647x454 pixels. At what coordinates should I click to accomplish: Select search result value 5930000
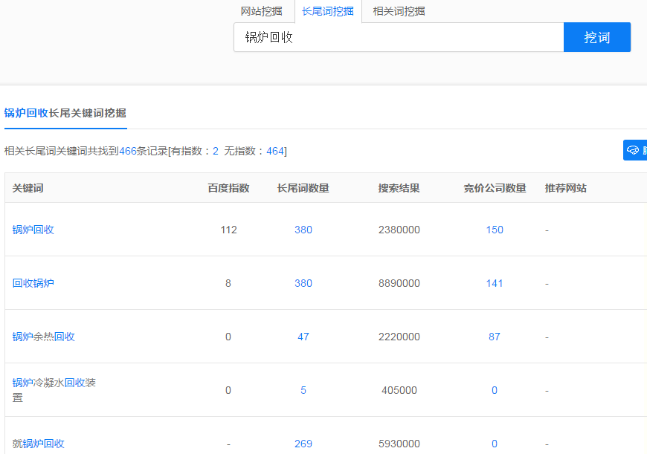399,444
